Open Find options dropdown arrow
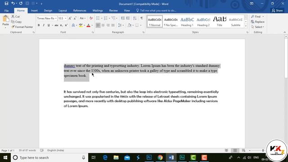288x162 pixels. click(263, 17)
